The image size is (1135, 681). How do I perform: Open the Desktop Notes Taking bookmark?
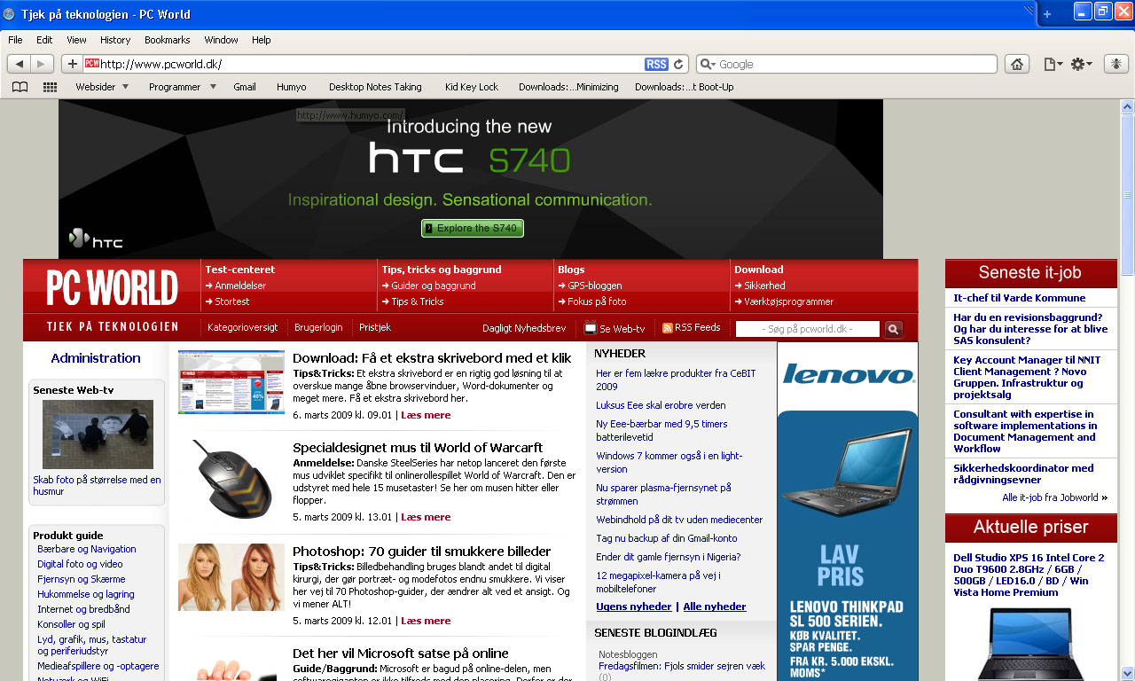pyautogui.click(x=375, y=87)
